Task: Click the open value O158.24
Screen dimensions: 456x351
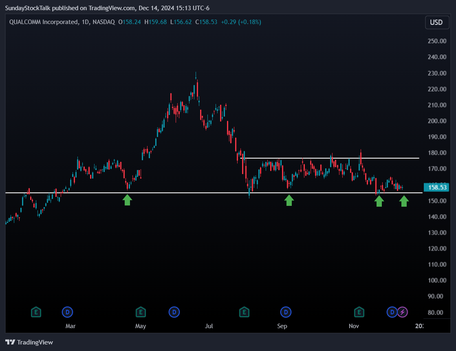Action: pos(130,22)
